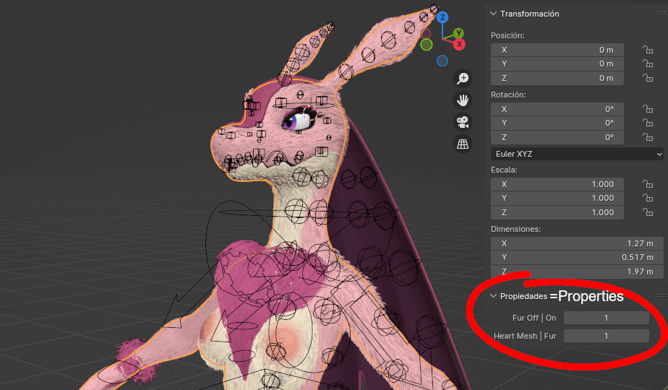Open the Euler XYZ rotation mode dropdown
Viewport: 668px width, 390px height.
[x=577, y=154]
